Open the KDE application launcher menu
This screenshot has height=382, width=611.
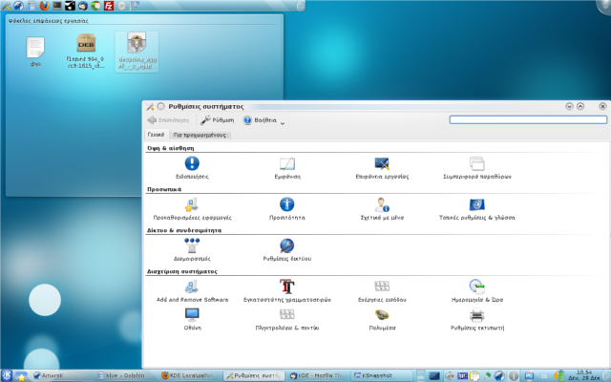(x=7, y=375)
